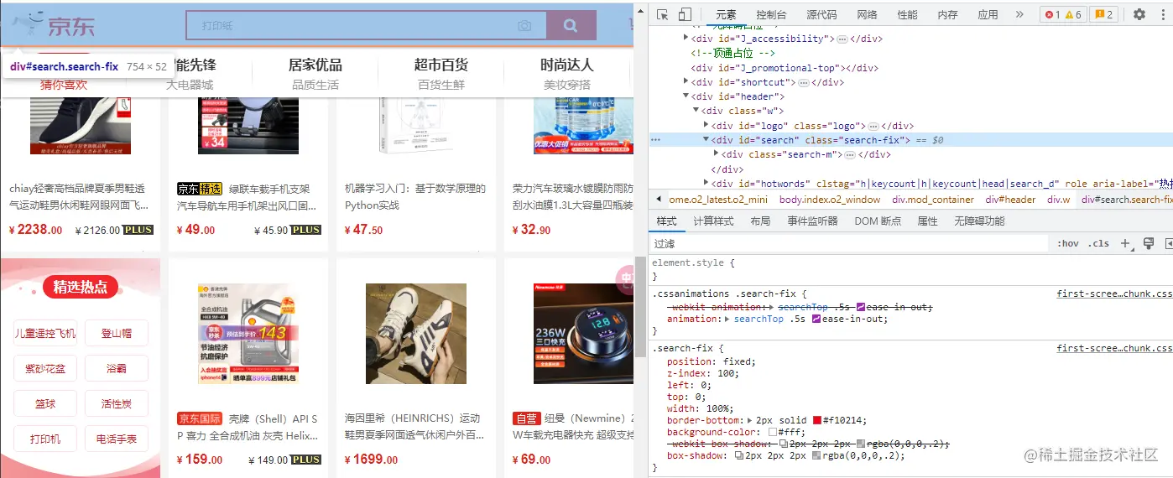Click the Shell motor oil product thumbnail
Screen dimensions: 1173x478
point(248,334)
